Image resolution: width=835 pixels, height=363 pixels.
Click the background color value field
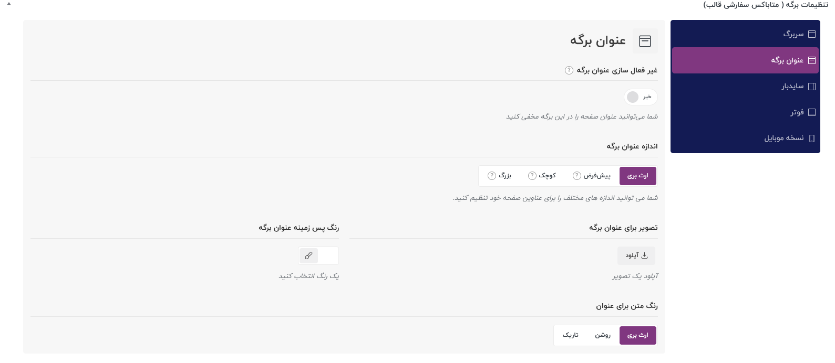(328, 255)
